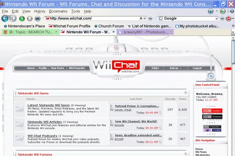Collapse the Nintendo Wii News category
Image resolution: width=235 pixels, height=156 pixels.
186,93
